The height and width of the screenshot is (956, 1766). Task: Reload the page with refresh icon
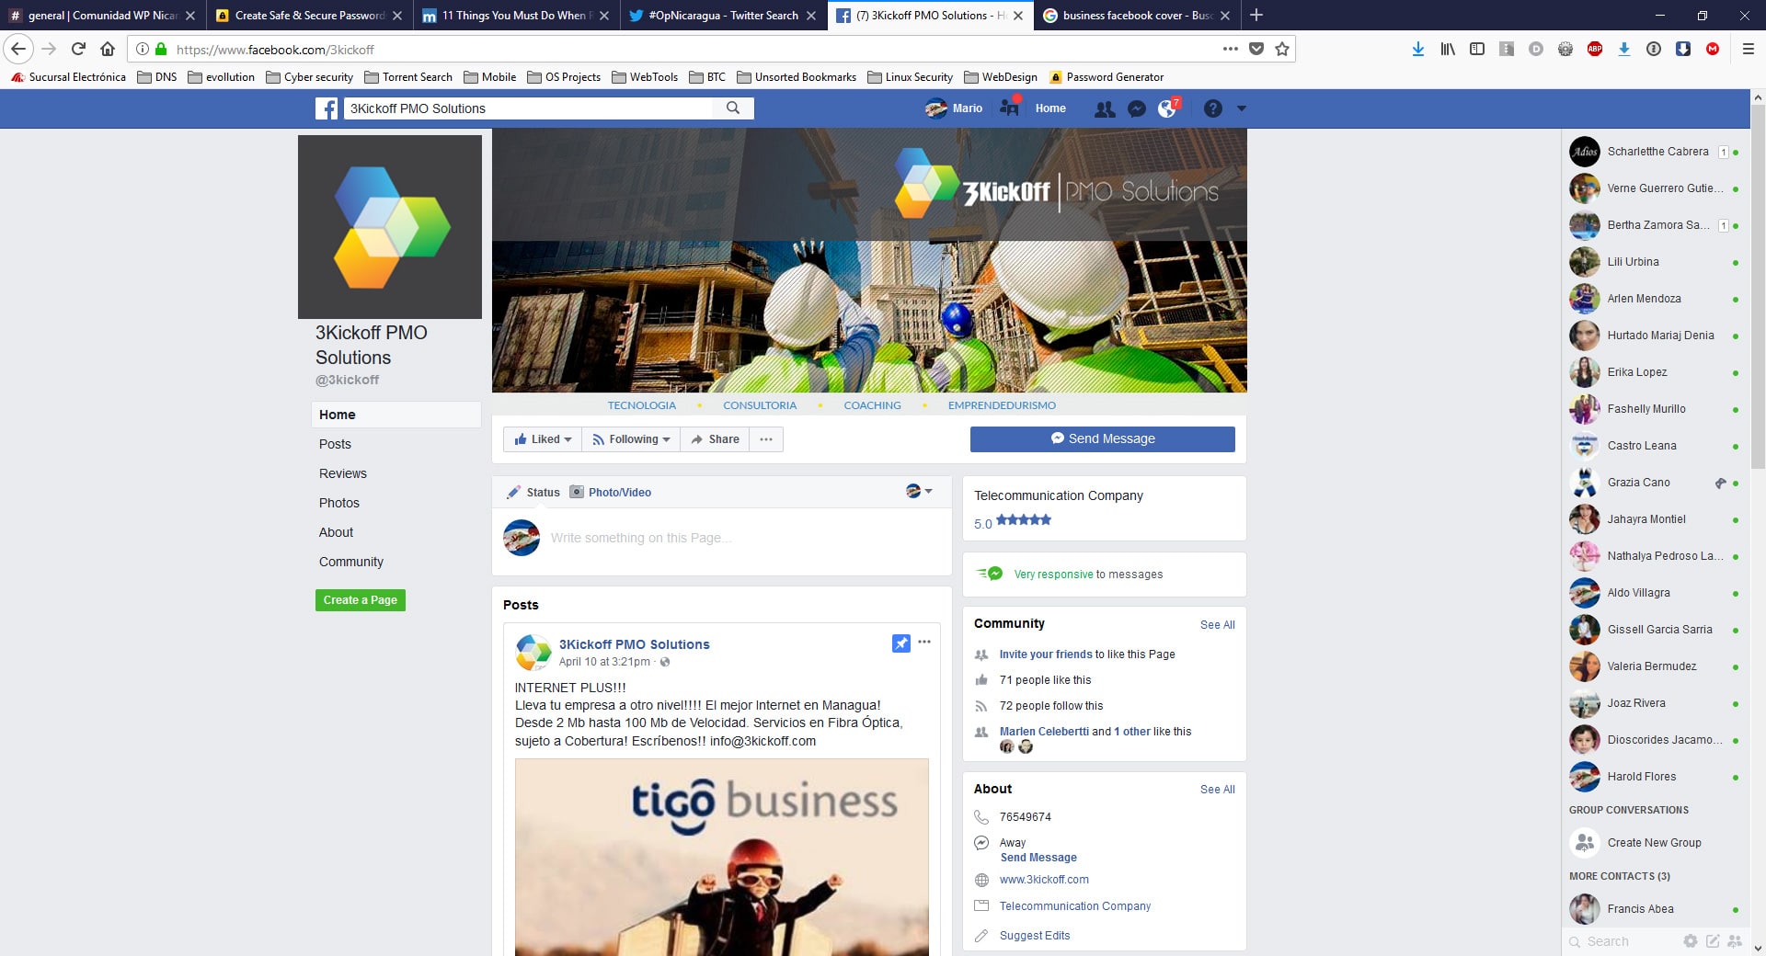coord(78,49)
